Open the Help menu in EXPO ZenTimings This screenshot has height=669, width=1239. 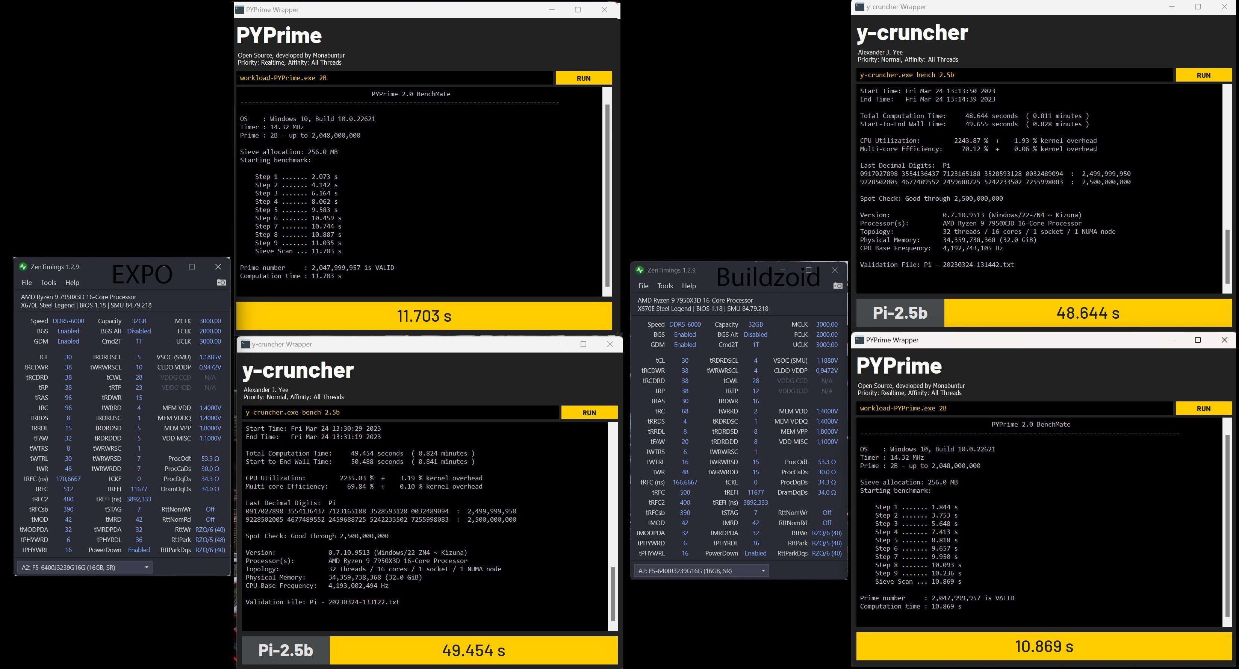72,282
